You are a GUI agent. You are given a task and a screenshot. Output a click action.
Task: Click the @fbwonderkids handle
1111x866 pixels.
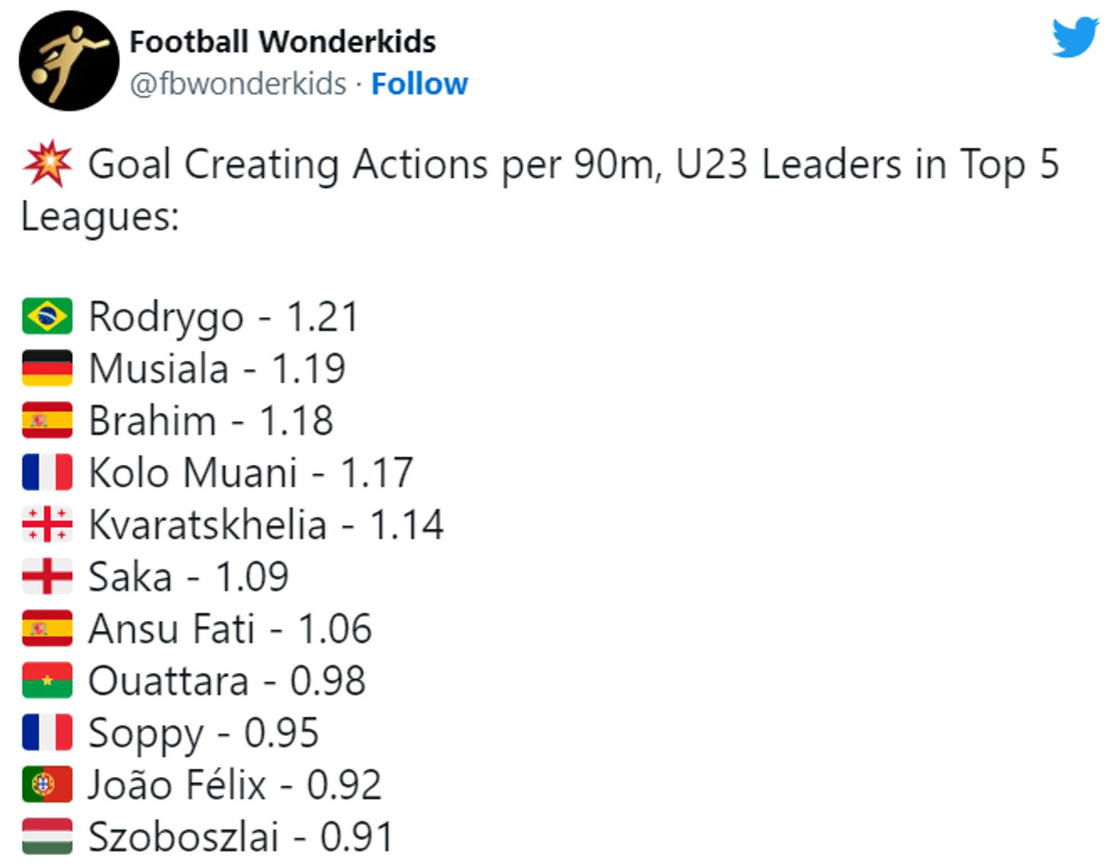237,84
